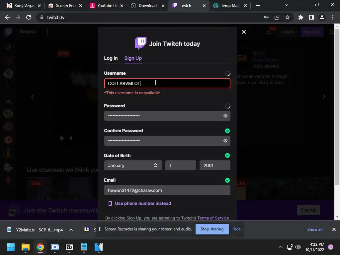Show hidden system tray icons

pyautogui.click(x=280, y=247)
